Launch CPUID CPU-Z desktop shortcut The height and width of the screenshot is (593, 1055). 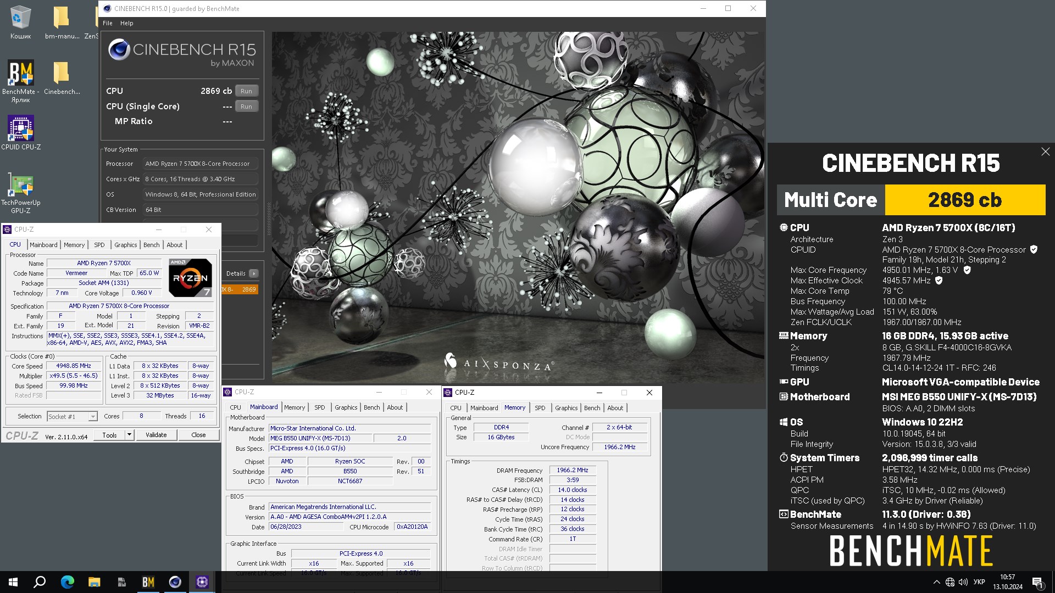pyautogui.click(x=20, y=132)
